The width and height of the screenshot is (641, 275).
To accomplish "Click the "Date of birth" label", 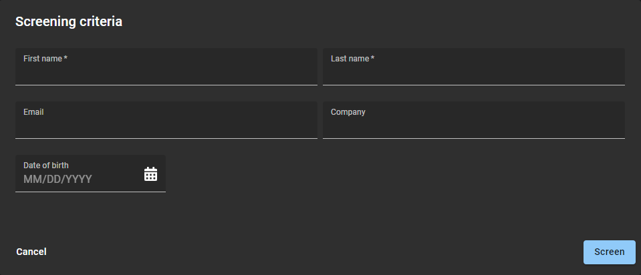I will pos(46,166).
